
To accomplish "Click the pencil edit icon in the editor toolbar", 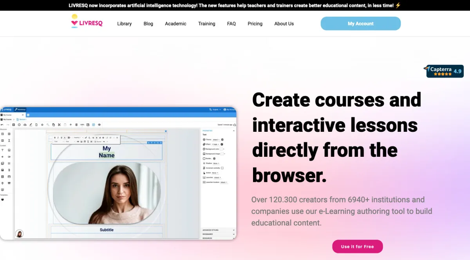I will 31,125.
